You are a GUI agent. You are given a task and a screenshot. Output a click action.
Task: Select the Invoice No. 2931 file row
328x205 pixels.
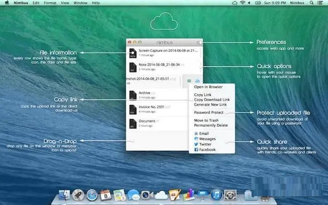point(157,109)
